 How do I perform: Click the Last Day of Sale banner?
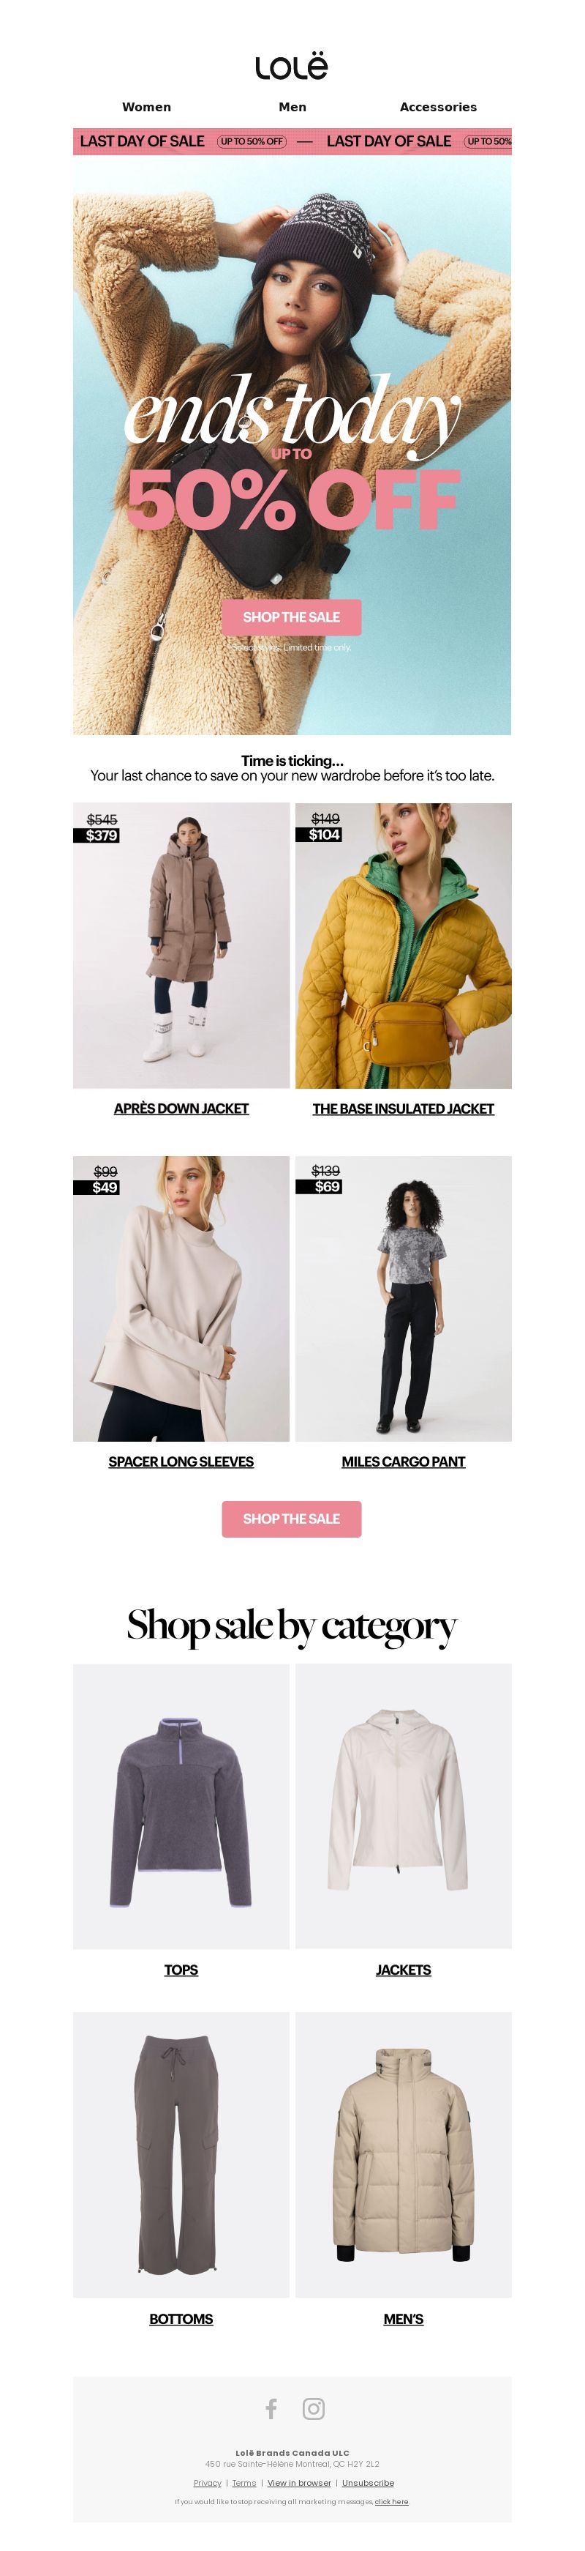tap(292, 141)
